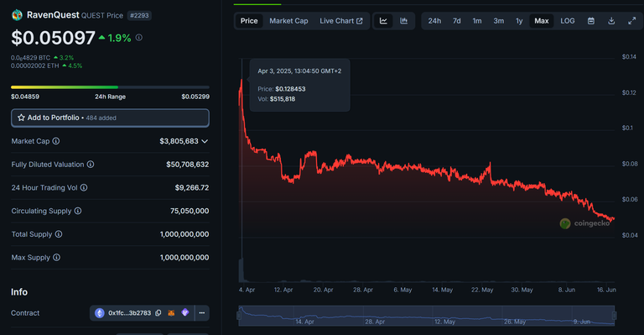The height and width of the screenshot is (335, 644).
Task: Add token to MetaMask fox icon
Action: (171, 313)
